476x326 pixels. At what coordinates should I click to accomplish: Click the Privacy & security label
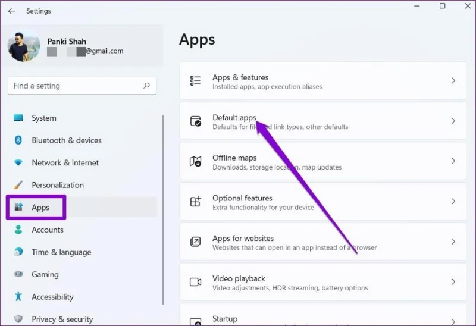point(62,319)
